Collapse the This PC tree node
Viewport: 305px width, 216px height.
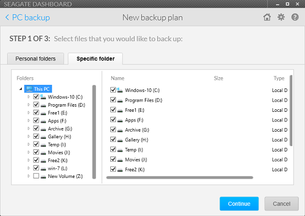point(21,89)
